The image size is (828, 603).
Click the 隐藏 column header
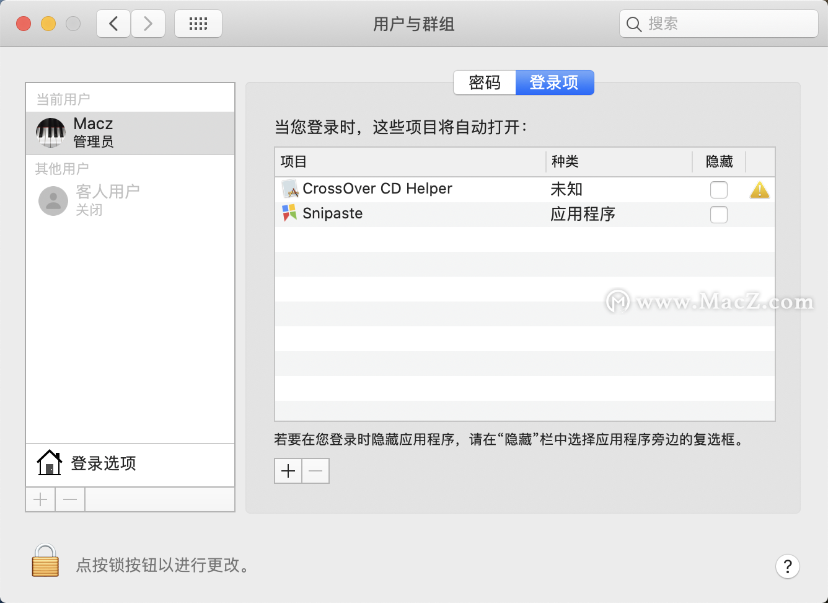(x=719, y=162)
